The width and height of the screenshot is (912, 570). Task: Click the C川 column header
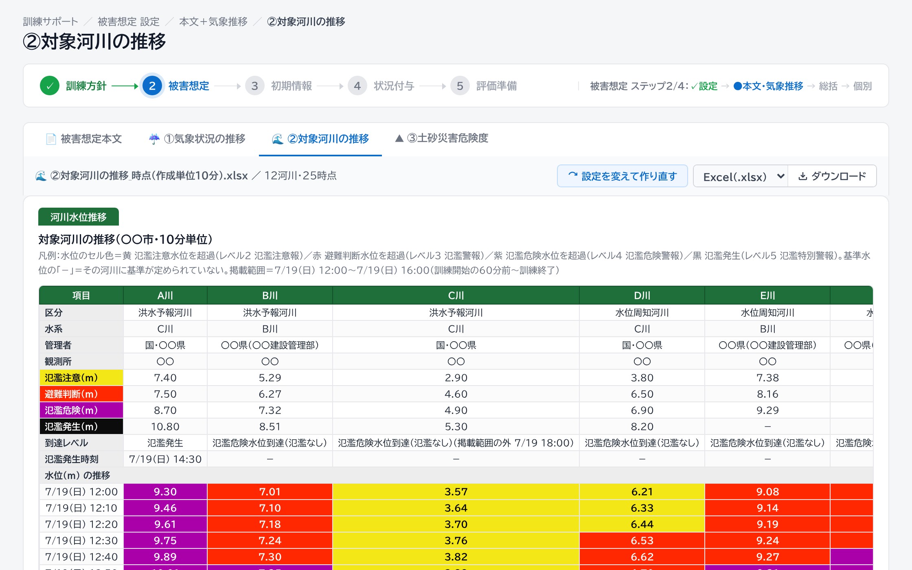456,296
